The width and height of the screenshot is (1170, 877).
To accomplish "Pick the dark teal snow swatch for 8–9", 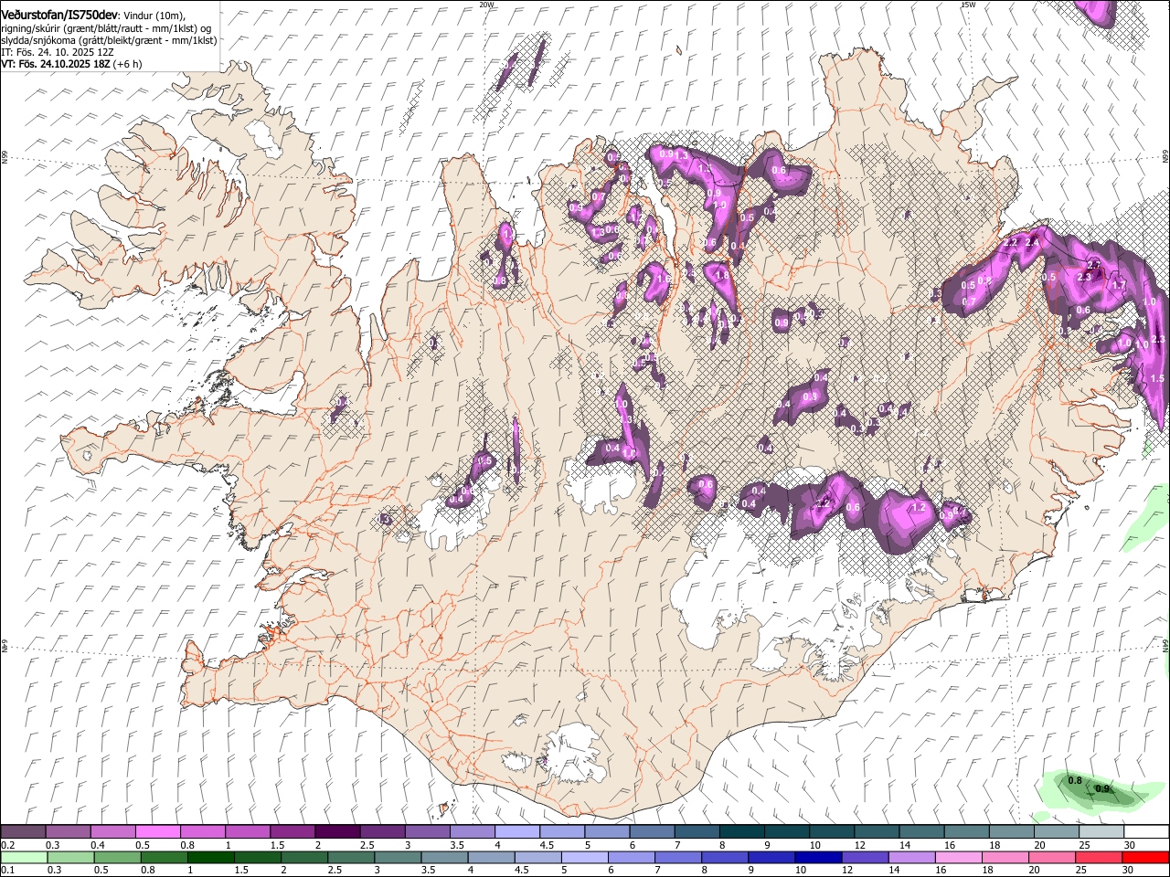I will (742, 831).
